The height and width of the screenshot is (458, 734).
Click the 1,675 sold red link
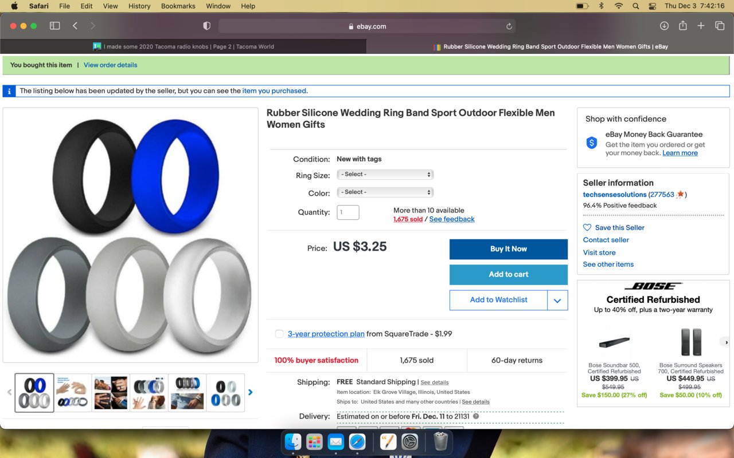tap(408, 219)
